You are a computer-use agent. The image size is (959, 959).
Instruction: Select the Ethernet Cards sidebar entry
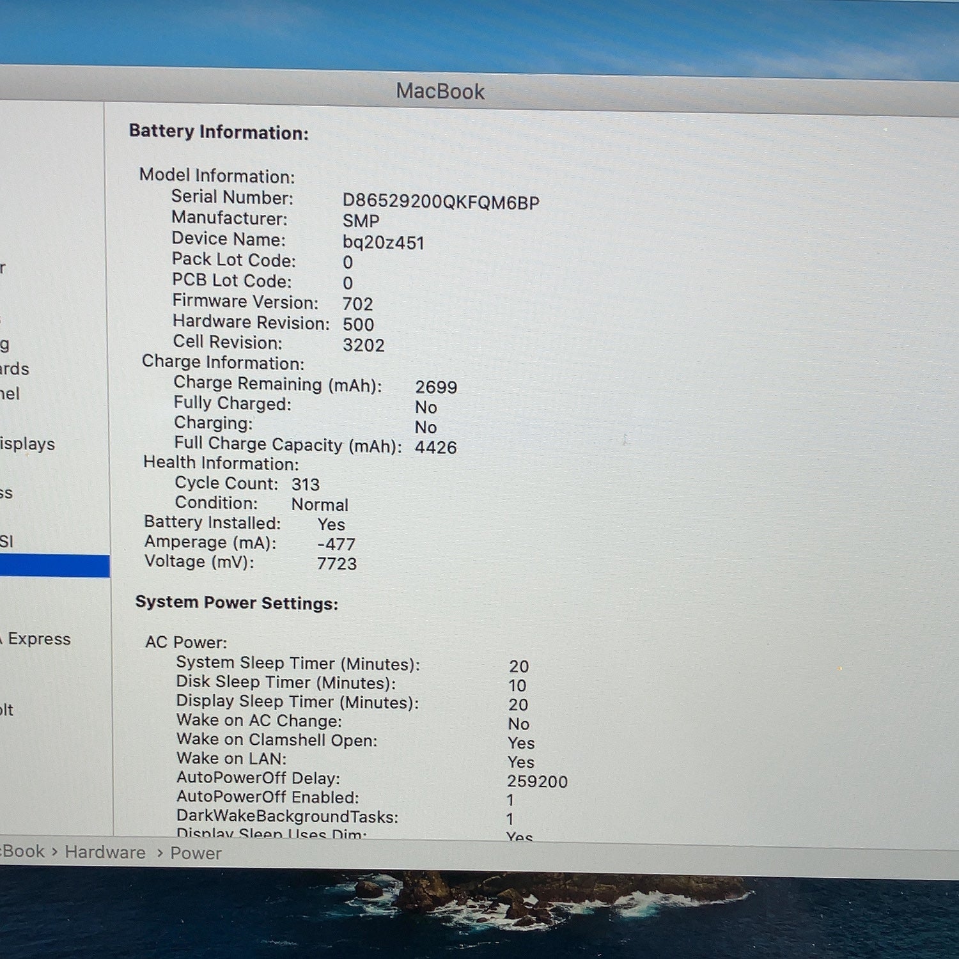pos(15,369)
